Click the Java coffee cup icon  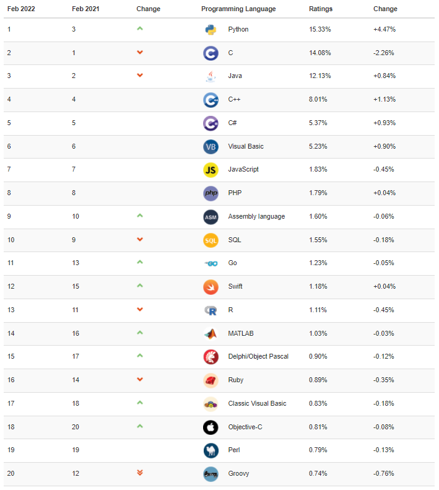[x=211, y=76]
